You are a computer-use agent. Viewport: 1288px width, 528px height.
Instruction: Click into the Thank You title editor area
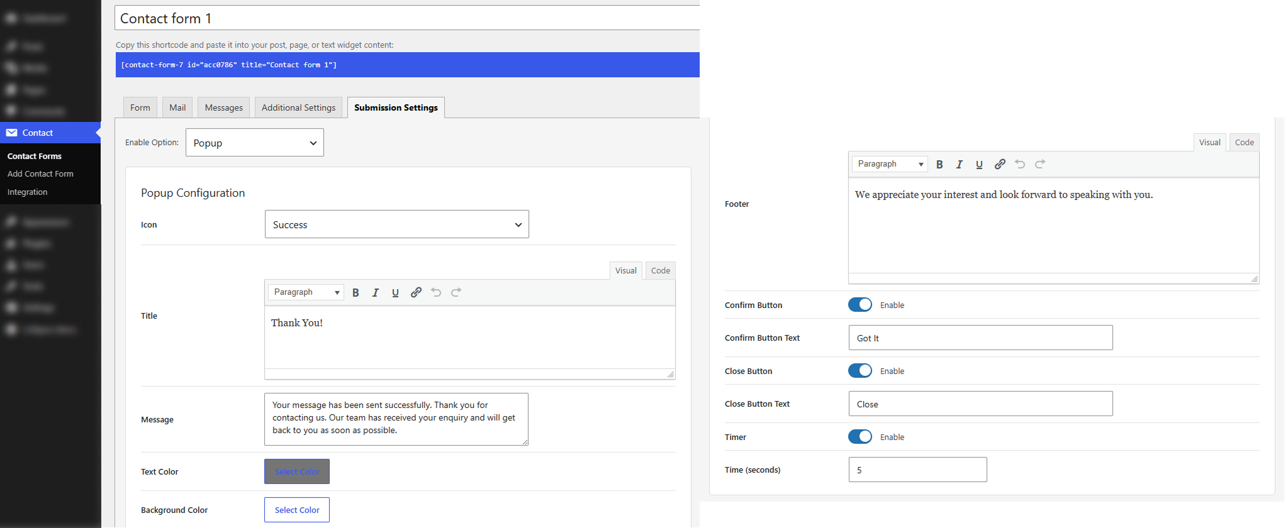point(470,338)
